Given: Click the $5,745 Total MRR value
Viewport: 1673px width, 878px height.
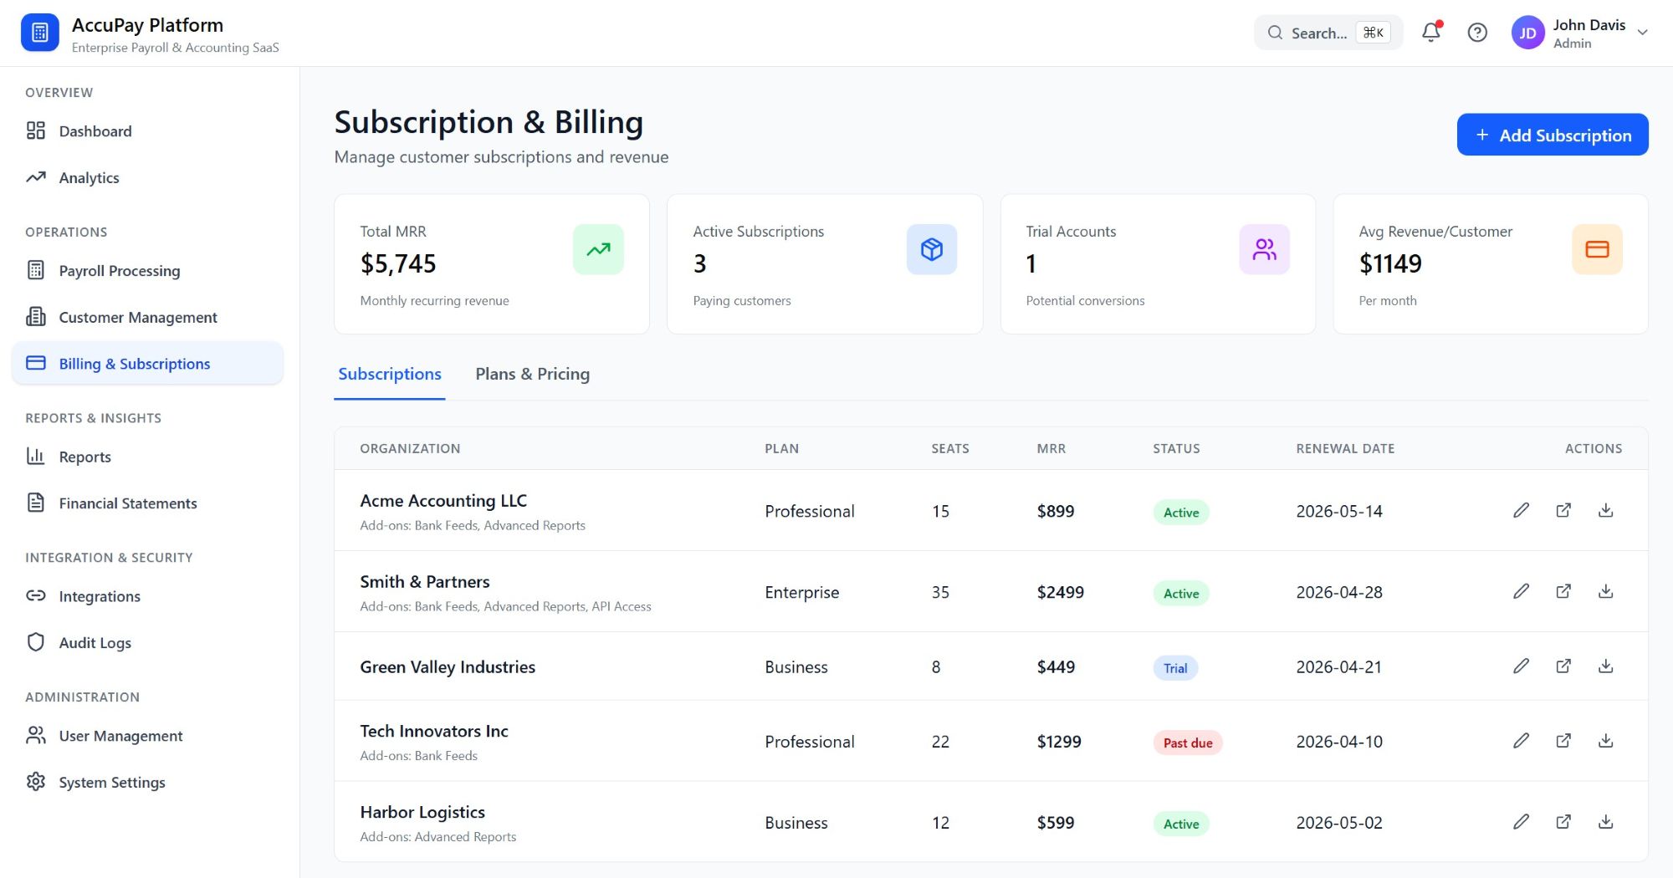Looking at the screenshot, I should (x=398, y=263).
